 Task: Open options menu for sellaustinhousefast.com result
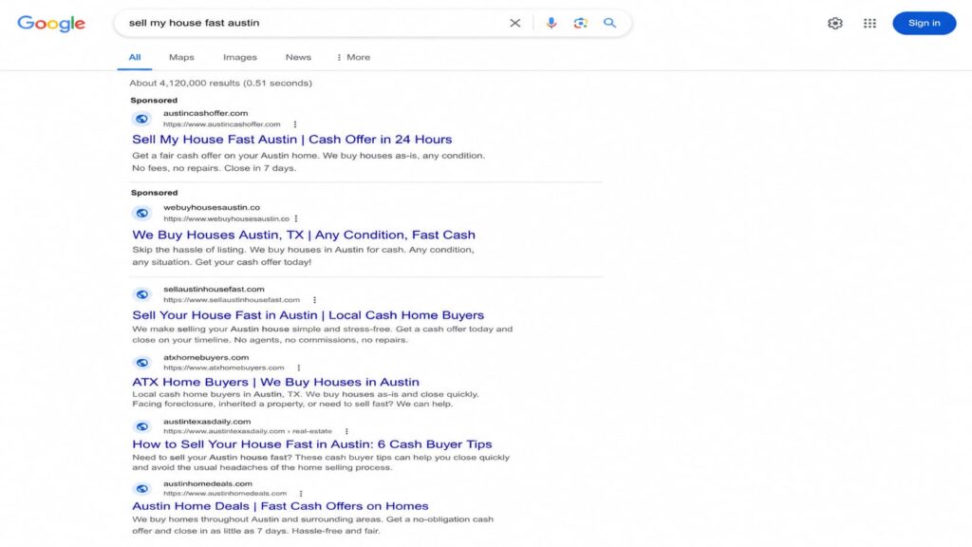315,300
